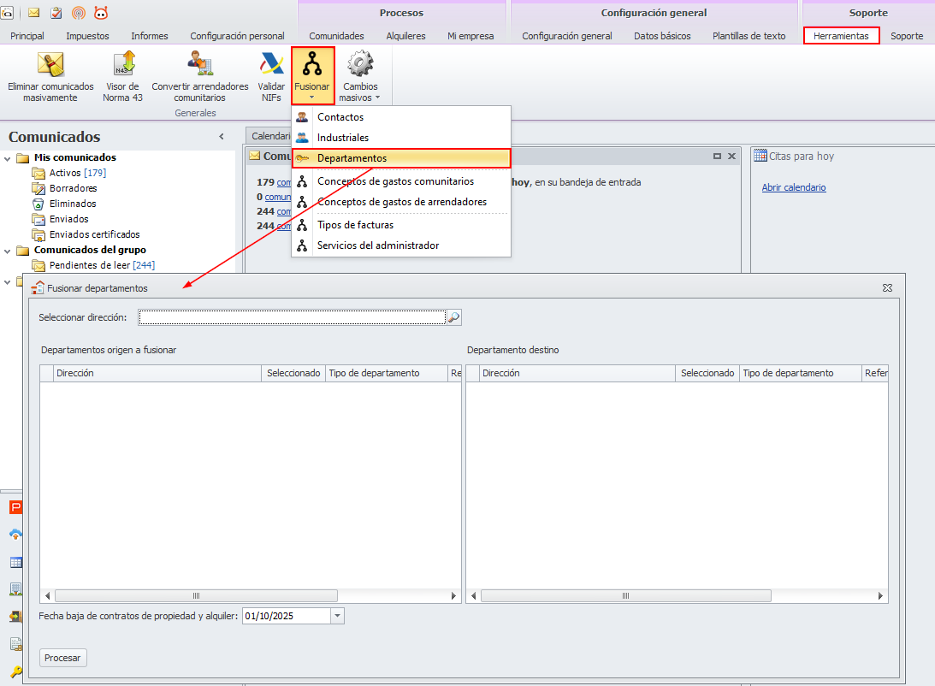Click the key icon in left sidebar
Image resolution: width=935 pixels, height=686 pixels.
(x=16, y=671)
